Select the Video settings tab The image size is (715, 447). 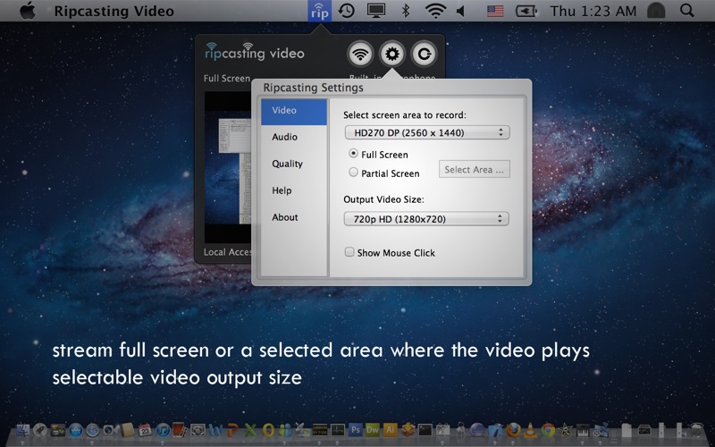tap(294, 112)
